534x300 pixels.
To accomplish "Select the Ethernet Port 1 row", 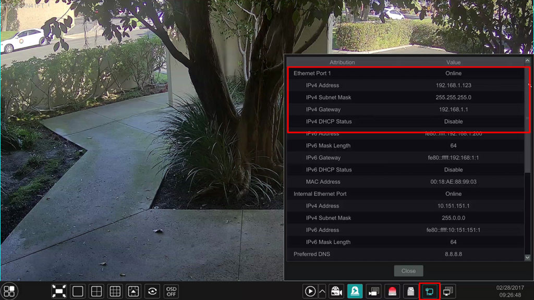I will tap(406, 73).
